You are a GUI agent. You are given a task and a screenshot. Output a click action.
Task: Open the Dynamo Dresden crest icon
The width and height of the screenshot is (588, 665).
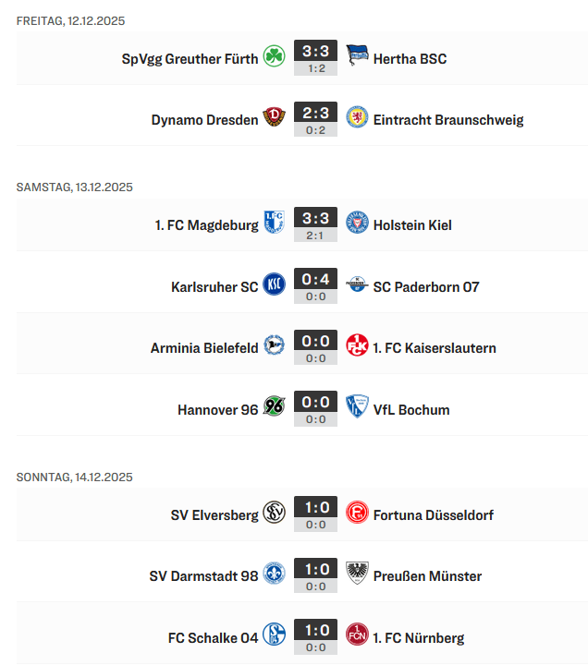(274, 119)
